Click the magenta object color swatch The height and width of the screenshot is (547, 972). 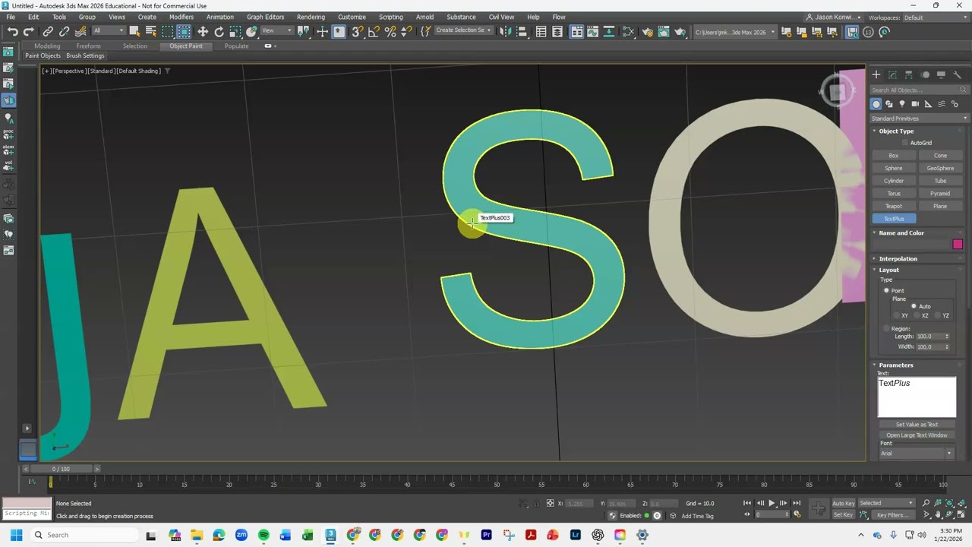click(958, 245)
